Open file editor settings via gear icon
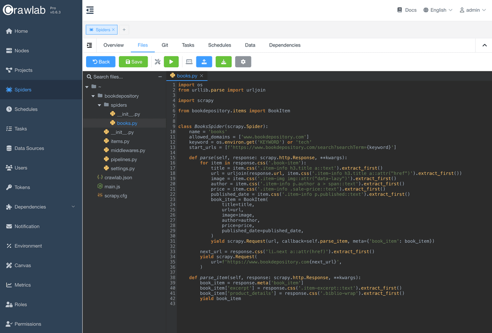The width and height of the screenshot is (492, 333). point(243,61)
